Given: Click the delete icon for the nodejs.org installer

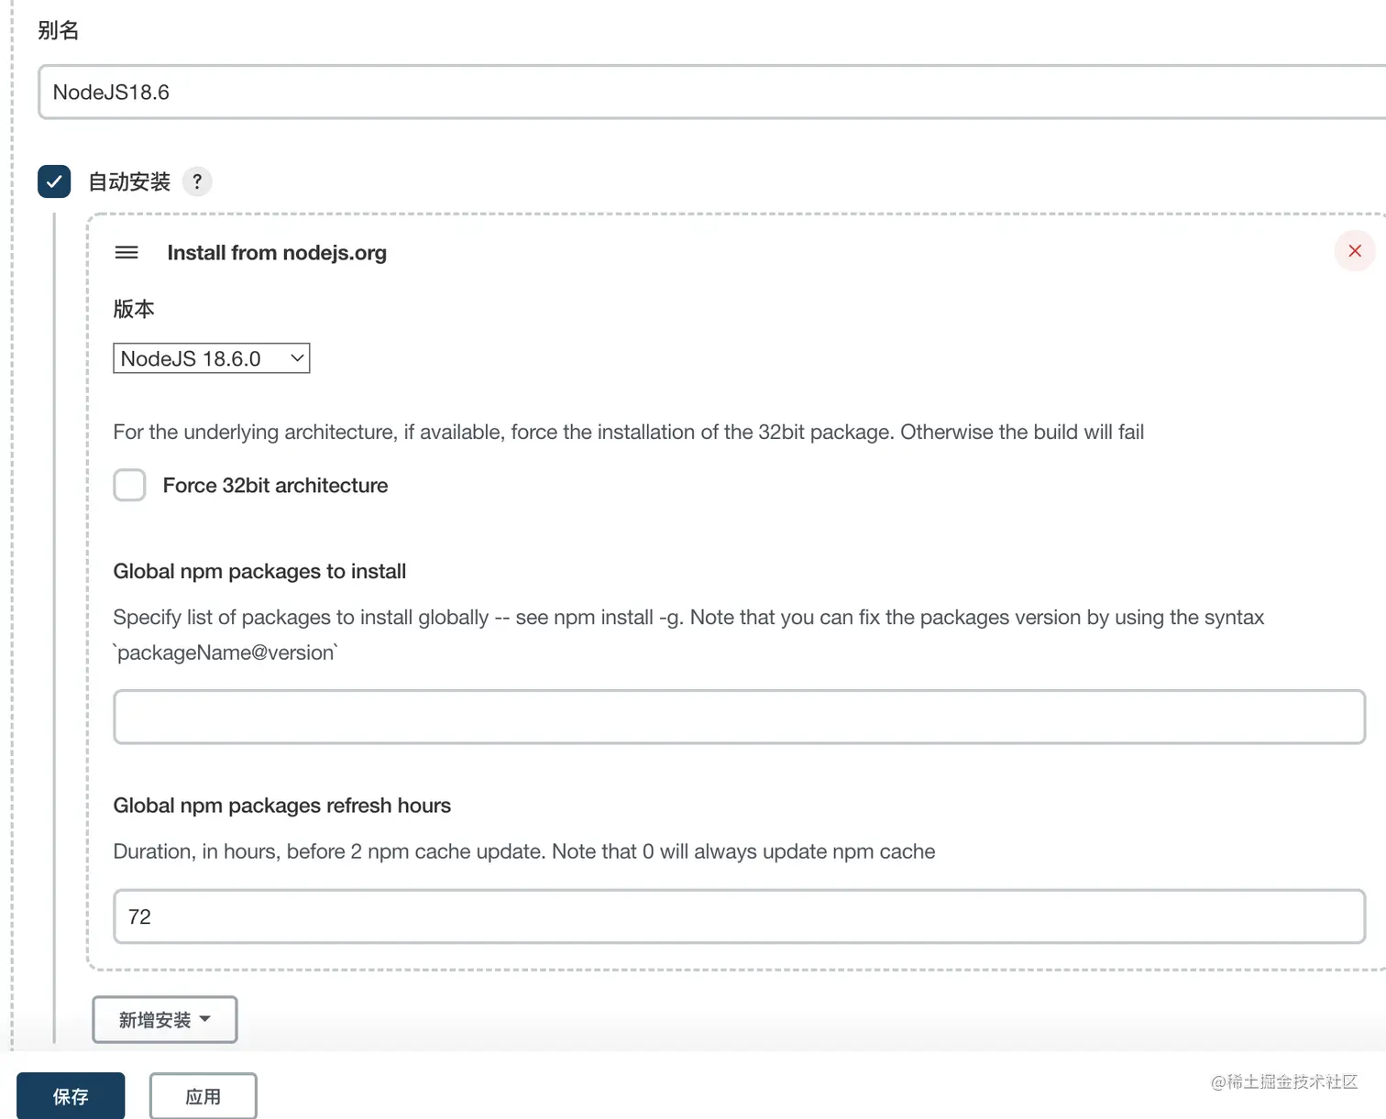Looking at the screenshot, I should tap(1355, 250).
